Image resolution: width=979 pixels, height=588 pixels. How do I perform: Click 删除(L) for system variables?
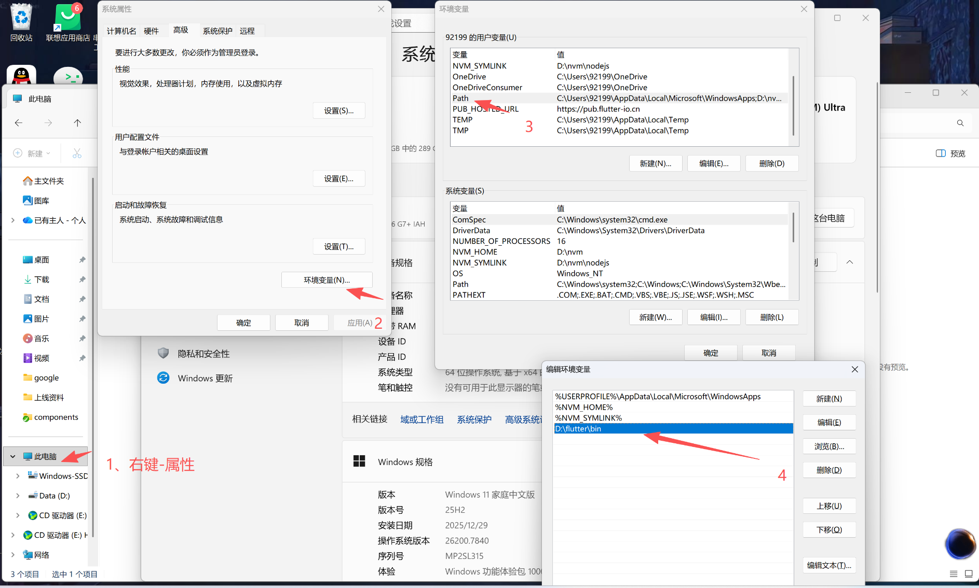pyautogui.click(x=772, y=317)
